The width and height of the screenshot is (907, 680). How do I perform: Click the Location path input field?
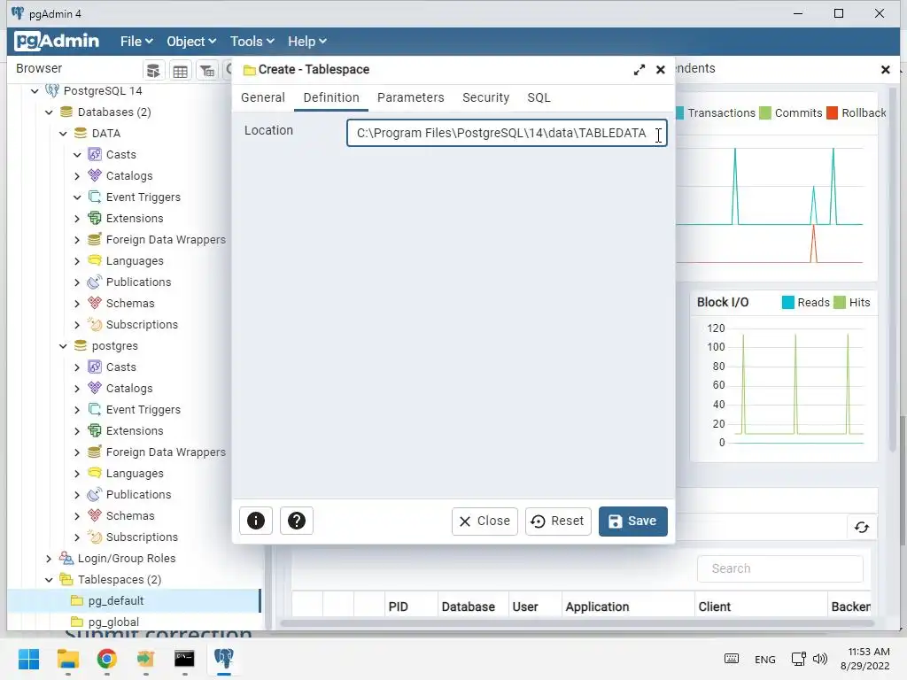(x=507, y=133)
